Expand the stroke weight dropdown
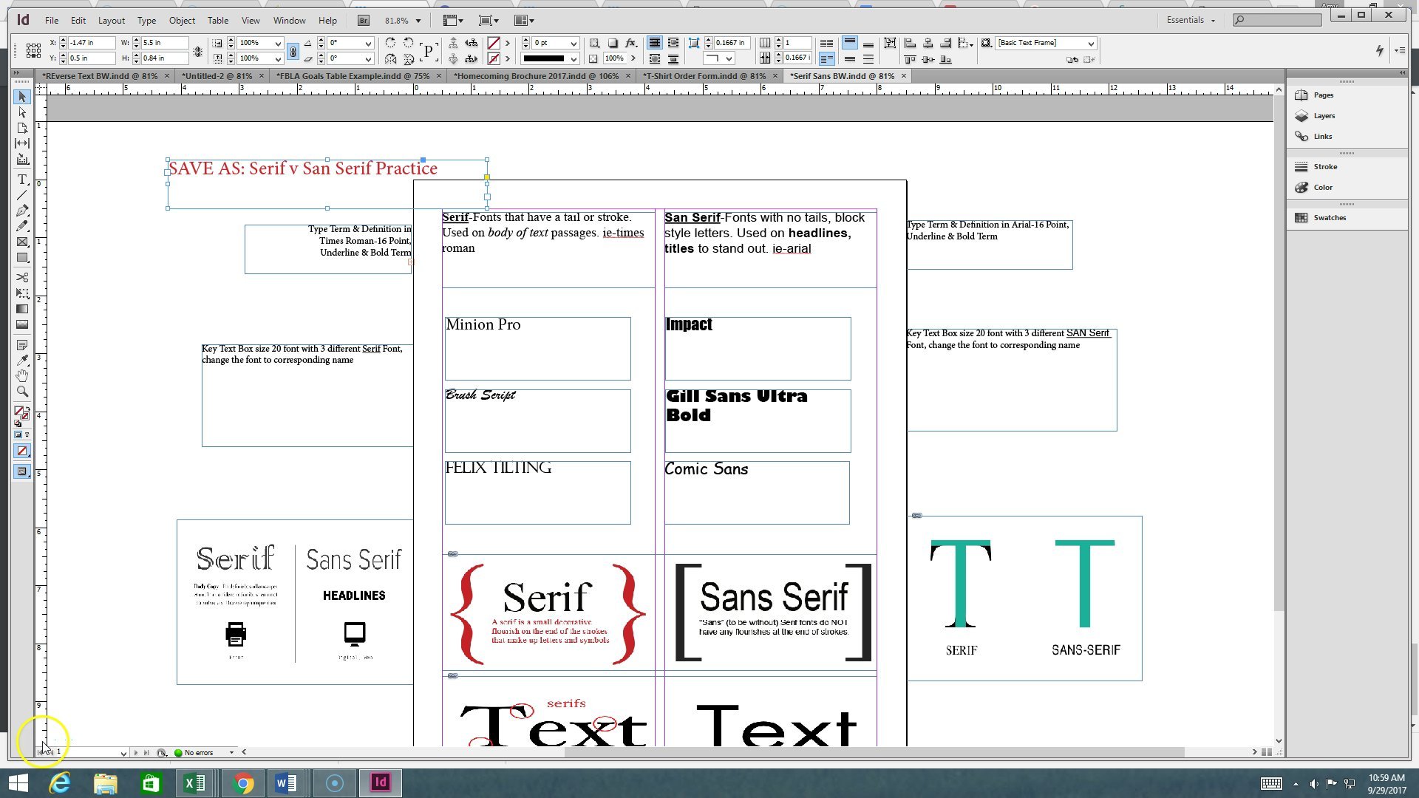 [x=576, y=43]
